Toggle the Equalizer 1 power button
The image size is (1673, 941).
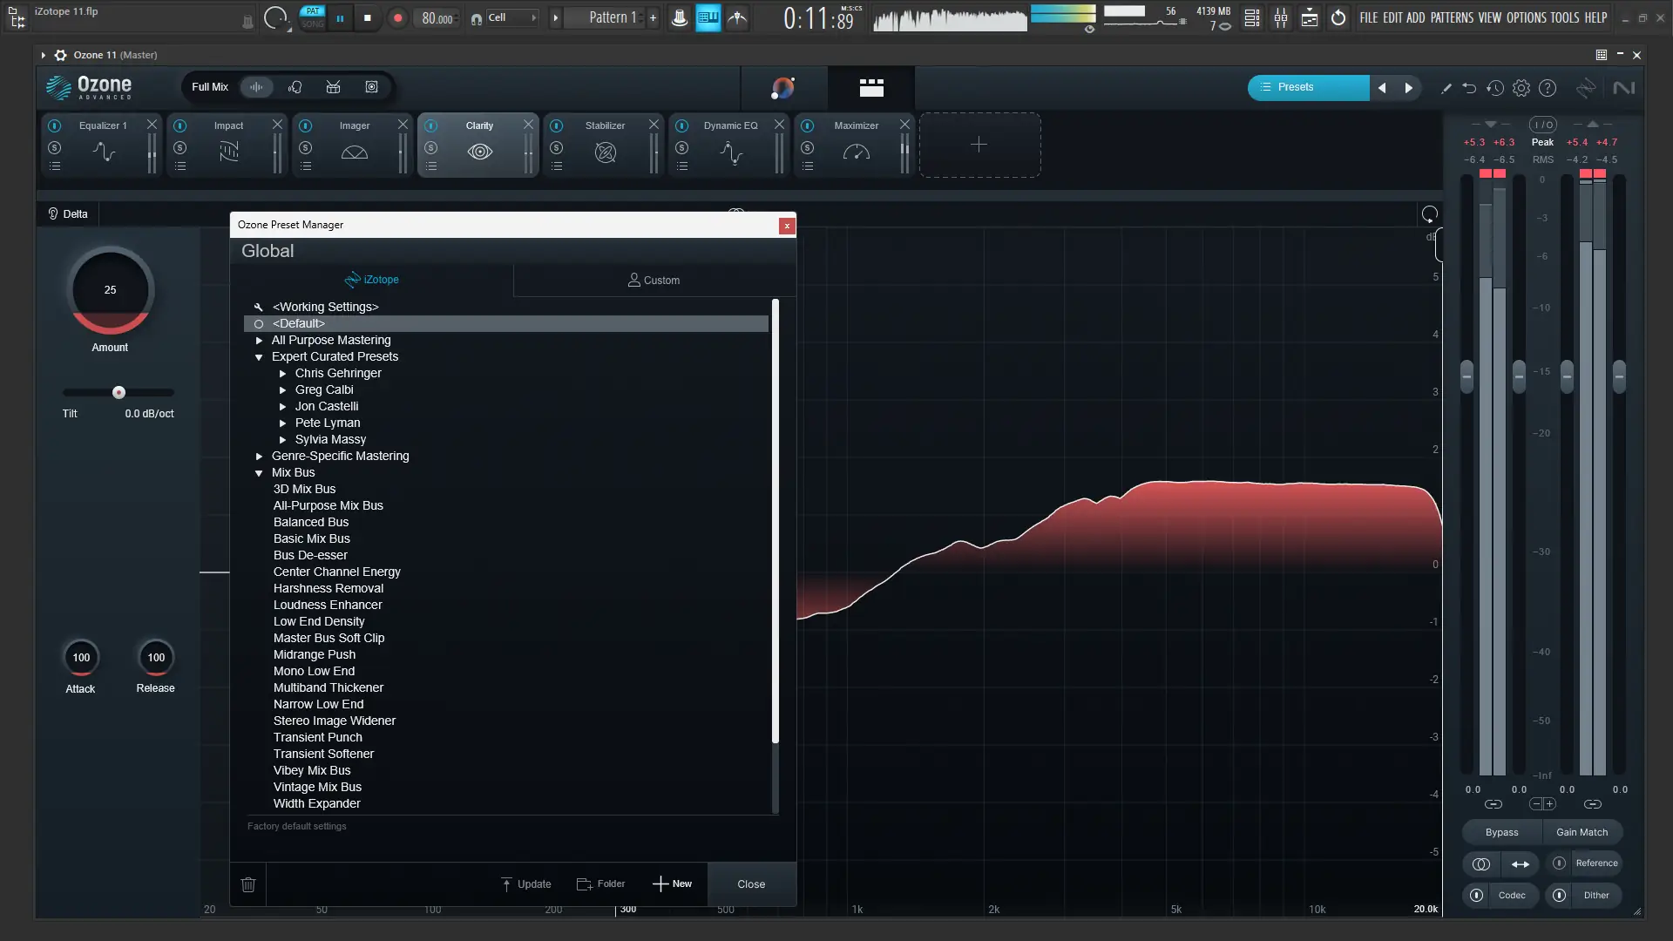[x=54, y=125]
